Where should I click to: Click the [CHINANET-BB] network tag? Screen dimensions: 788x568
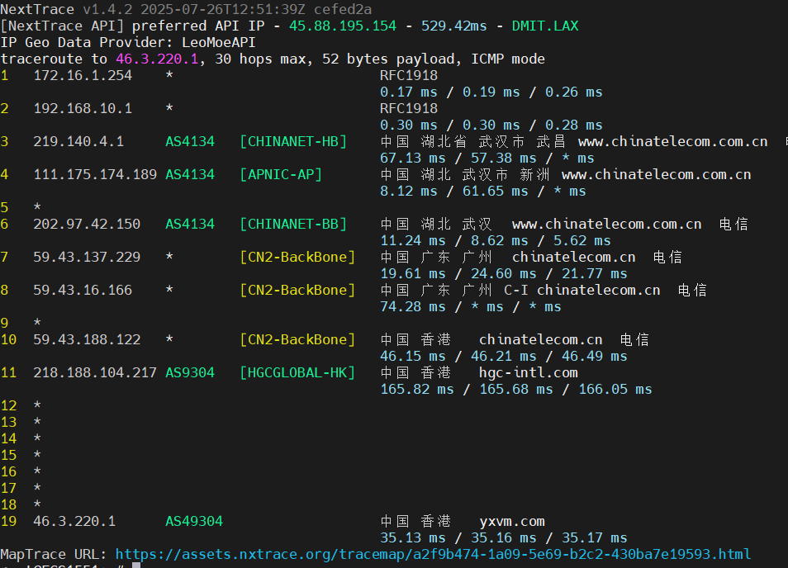[293, 224]
